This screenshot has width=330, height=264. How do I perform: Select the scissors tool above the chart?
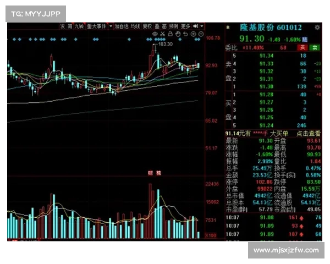[163, 34]
